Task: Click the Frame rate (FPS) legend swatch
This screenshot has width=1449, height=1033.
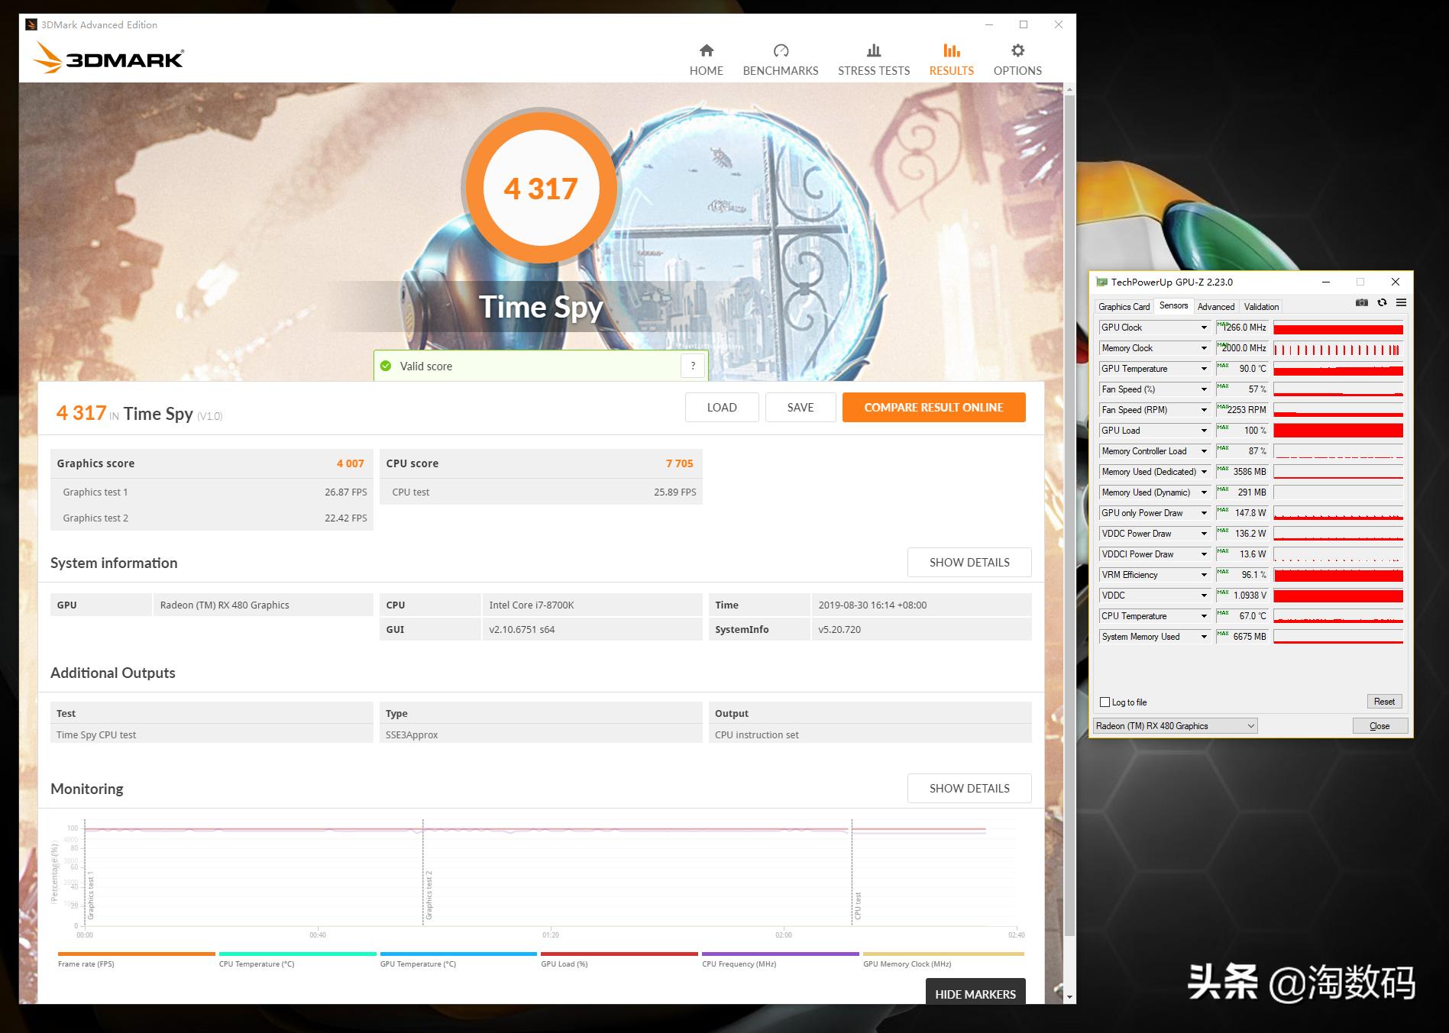Action: 134,953
